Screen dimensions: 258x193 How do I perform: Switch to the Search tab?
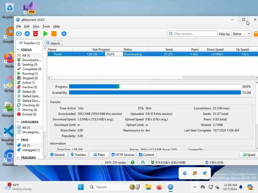pyautogui.click(x=53, y=43)
